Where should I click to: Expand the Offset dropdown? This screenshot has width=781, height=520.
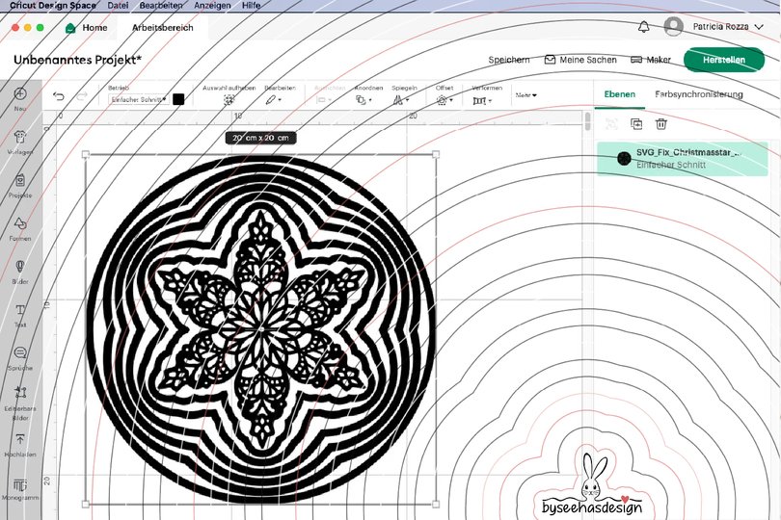444,100
